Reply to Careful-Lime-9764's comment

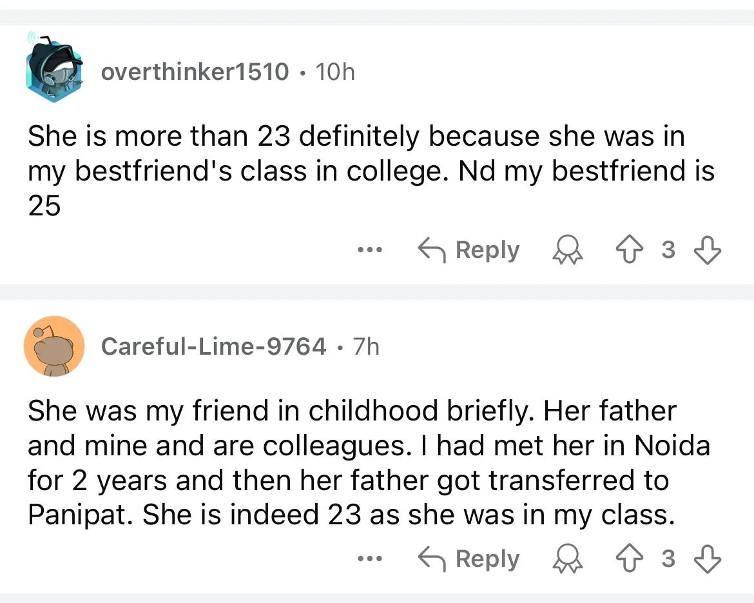click(469, 559)
